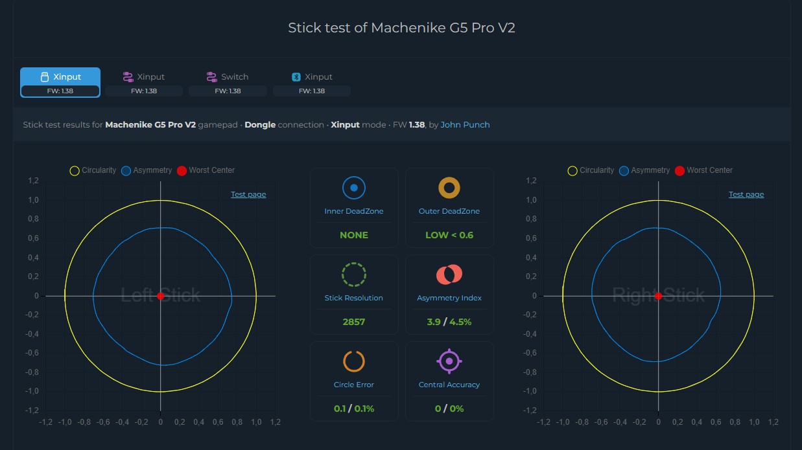Click the Asymmetry Index overlapping circles icon
This screenshot has height=450, width=802.
pyautogui.click(x=449, y=275)
